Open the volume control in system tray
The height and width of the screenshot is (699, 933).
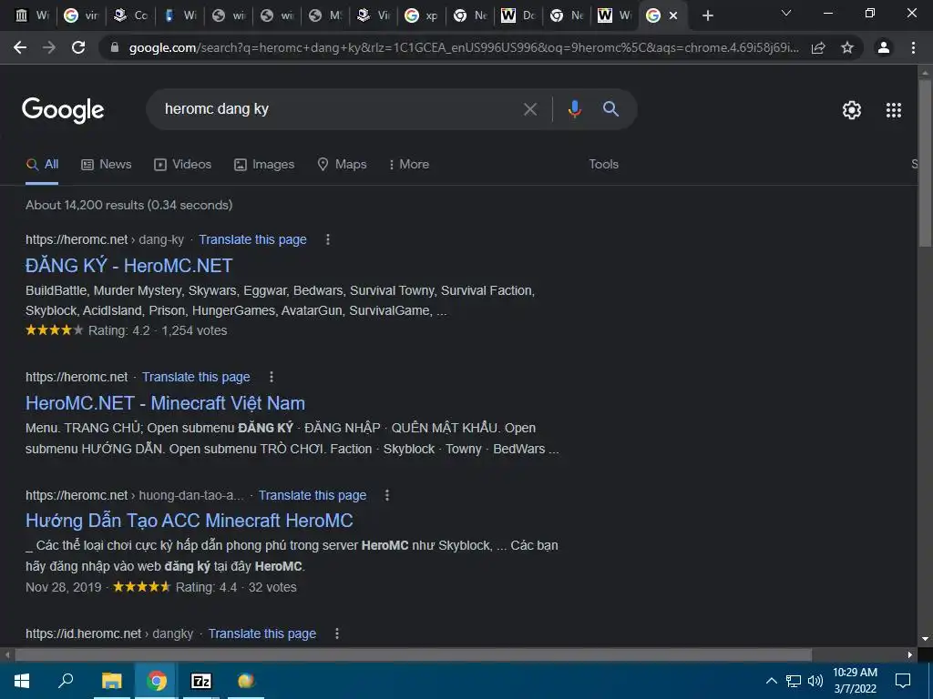click(815, 681)
